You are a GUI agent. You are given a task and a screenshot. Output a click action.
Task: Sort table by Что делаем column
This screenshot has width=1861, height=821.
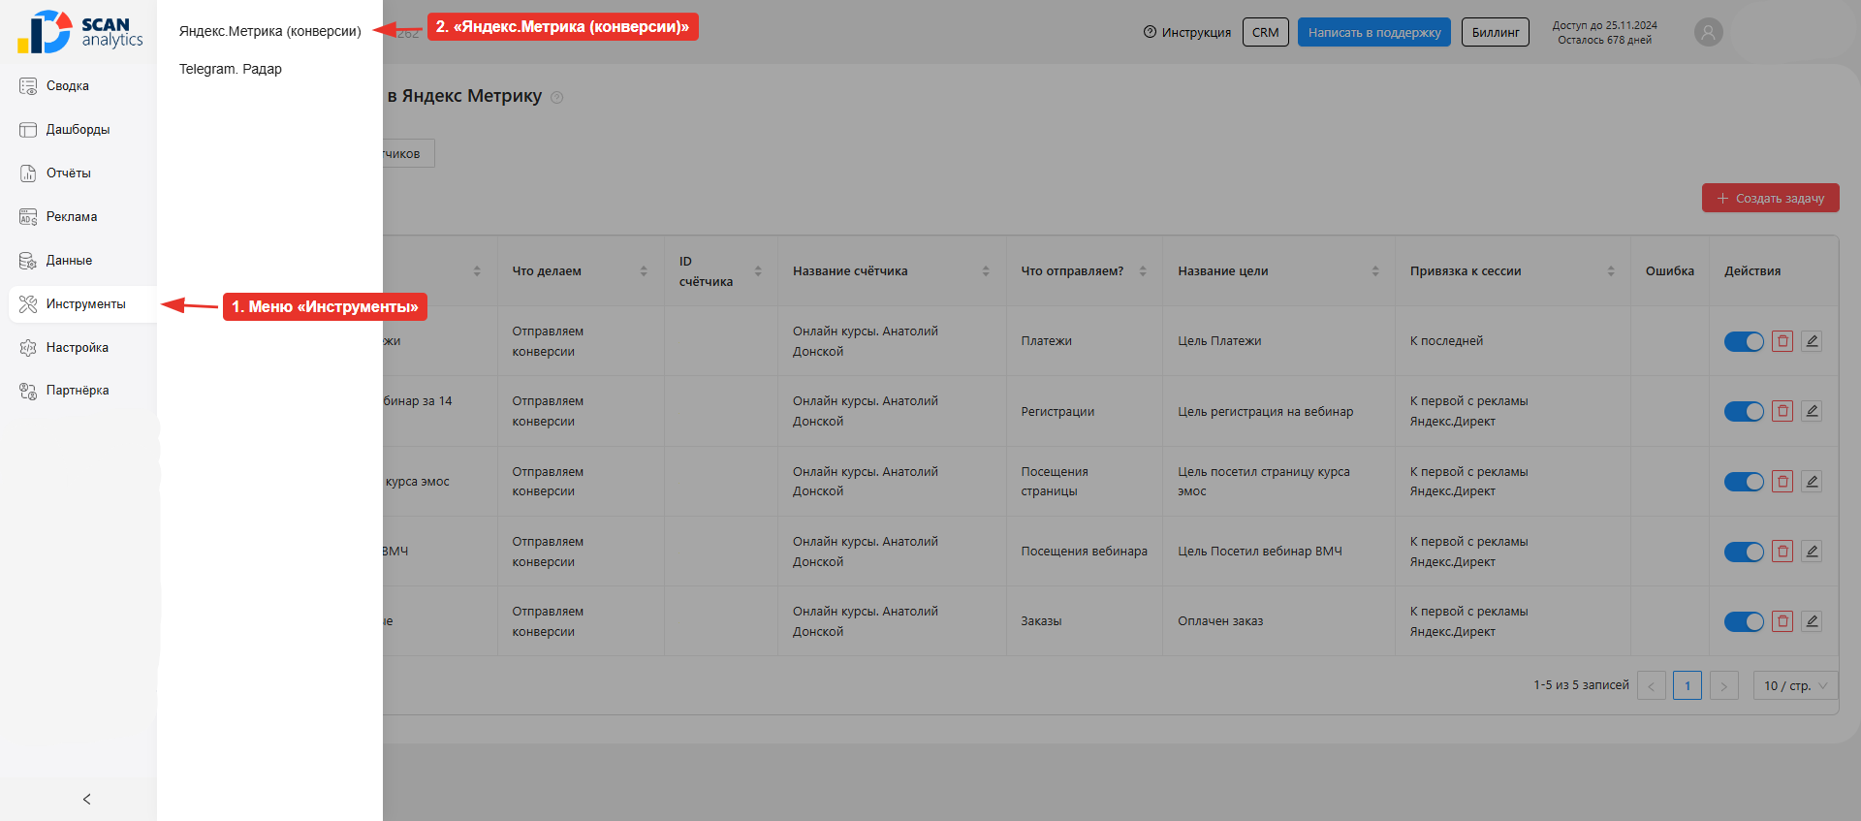(644, 271)
